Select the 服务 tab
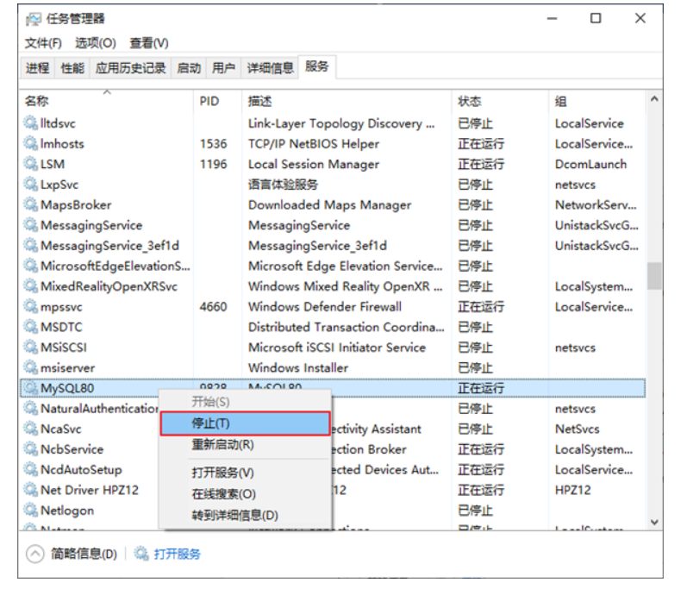 click(316, 66)
